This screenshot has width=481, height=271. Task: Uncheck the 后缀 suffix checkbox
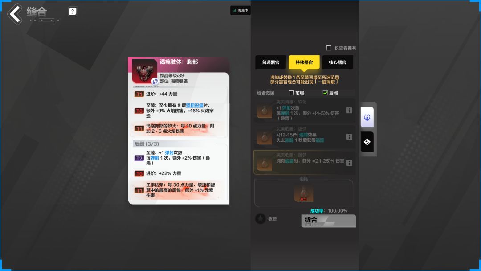(325, 93)
